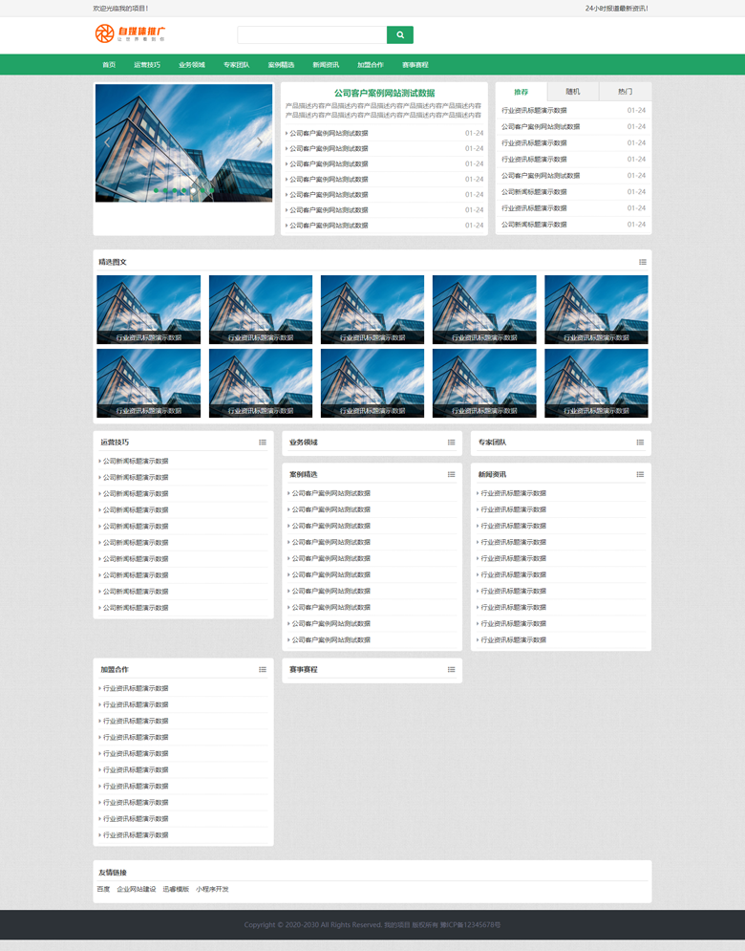Screen dimensions: 745x951
Task: Open the 小程序开发 friendly link
Action: pos(212,890)
